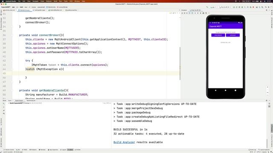
Task: Open the macOS Wi-Fi status icon
Action: point(236,1)
